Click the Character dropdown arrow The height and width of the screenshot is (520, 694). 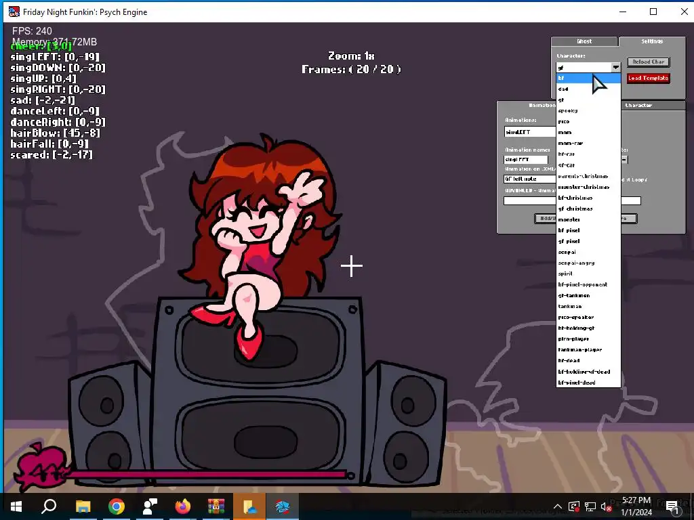[x=615, y=67]
